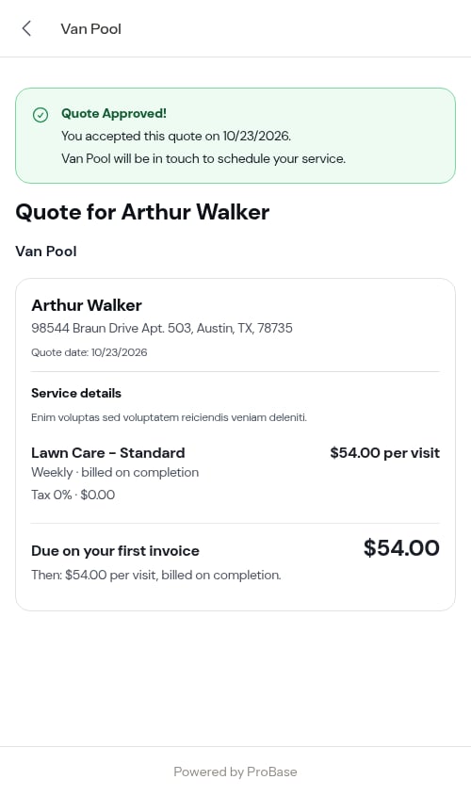
Task: Click the 98544 Braun Drive address
Action: click(162, 328)
